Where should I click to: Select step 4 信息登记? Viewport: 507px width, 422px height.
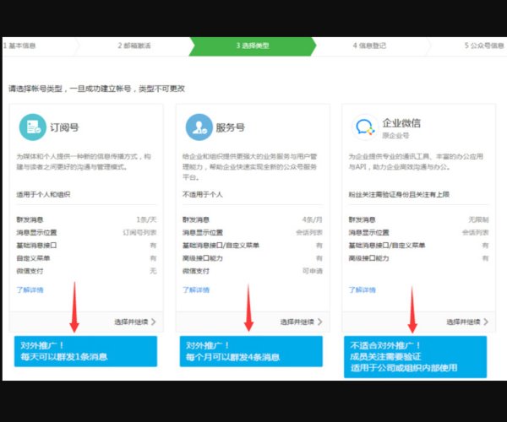click(x=369, y=46)
